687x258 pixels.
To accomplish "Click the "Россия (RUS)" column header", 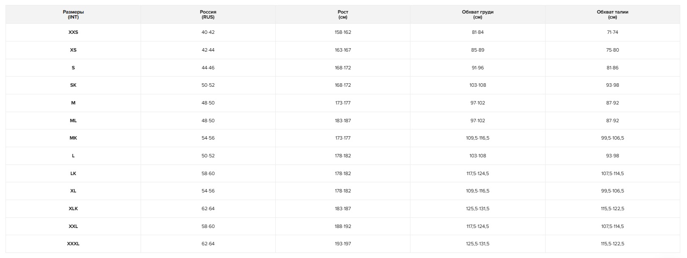I will click(x=208, y=14).
